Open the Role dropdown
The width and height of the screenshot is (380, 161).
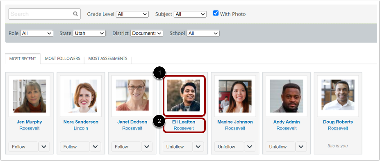[36, 34]
